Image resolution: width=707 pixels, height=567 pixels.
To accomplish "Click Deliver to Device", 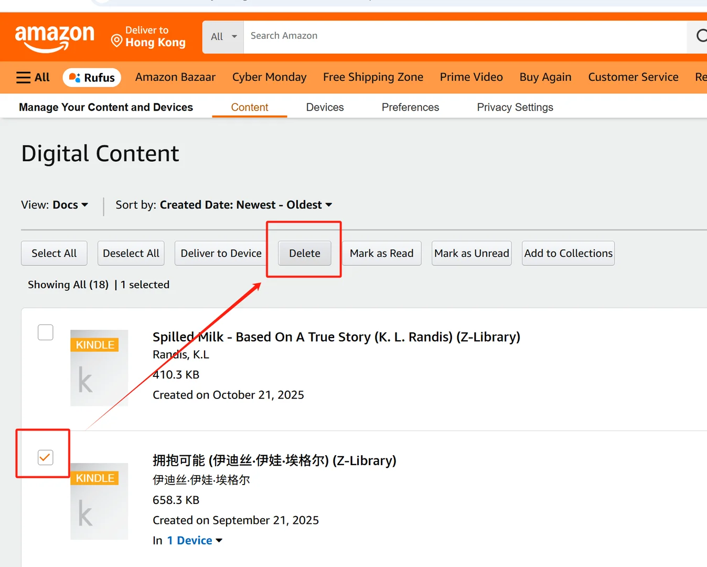I will click(x=221, y=253).
